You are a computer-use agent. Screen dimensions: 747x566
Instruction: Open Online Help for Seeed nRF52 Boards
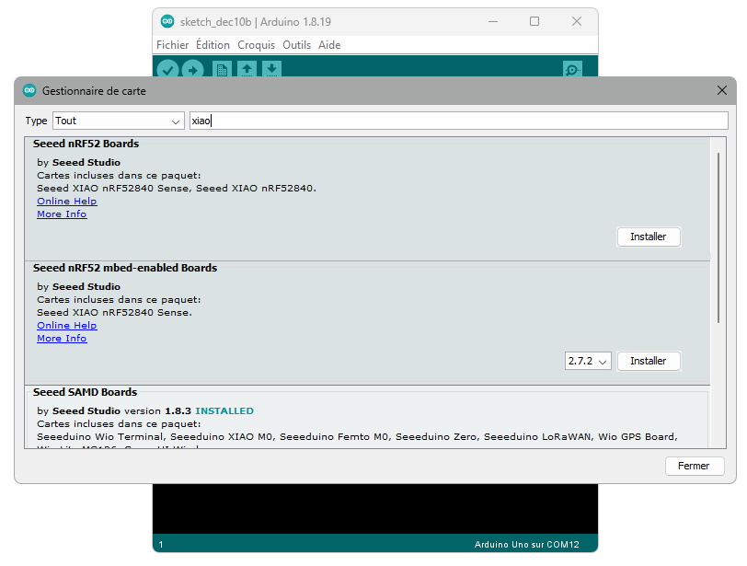click(66, 201)
